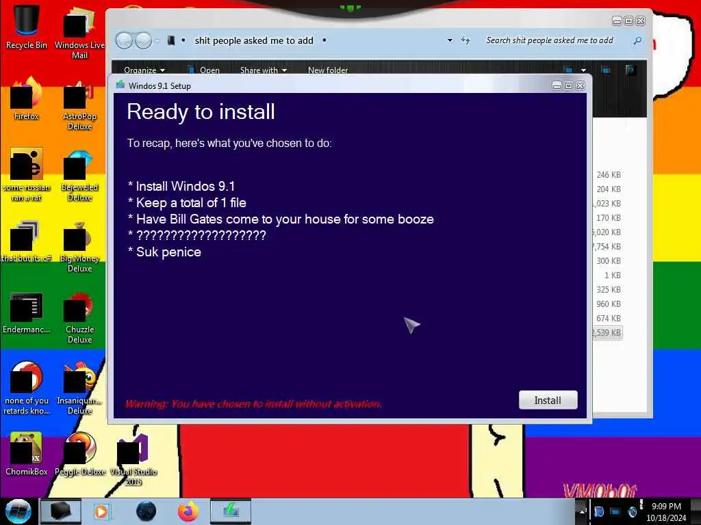Click the help icon in Explorer toolbar

(x=630, y=70)
